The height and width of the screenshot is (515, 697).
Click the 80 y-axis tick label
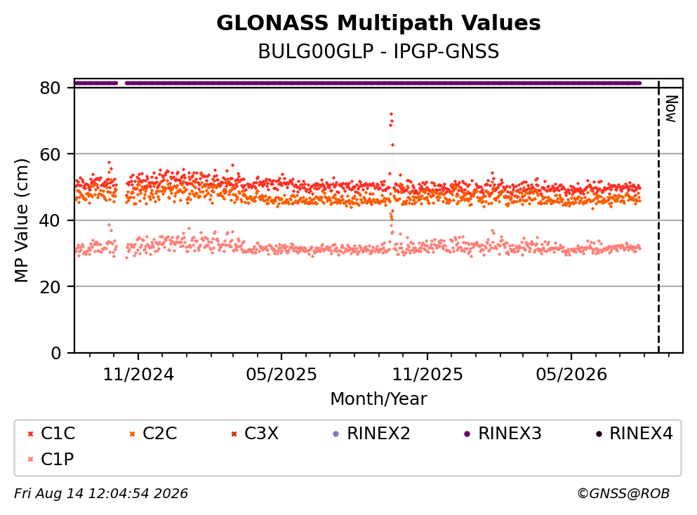coord(50,88)
